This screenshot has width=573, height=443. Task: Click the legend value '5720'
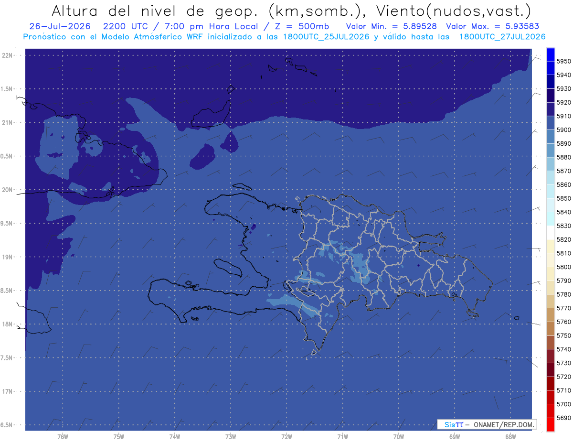pos(563,377)
